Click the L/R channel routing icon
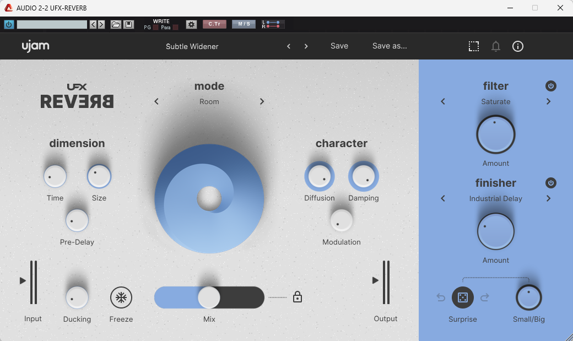Viewport: 573px width, 341px height. click(273, 24)
